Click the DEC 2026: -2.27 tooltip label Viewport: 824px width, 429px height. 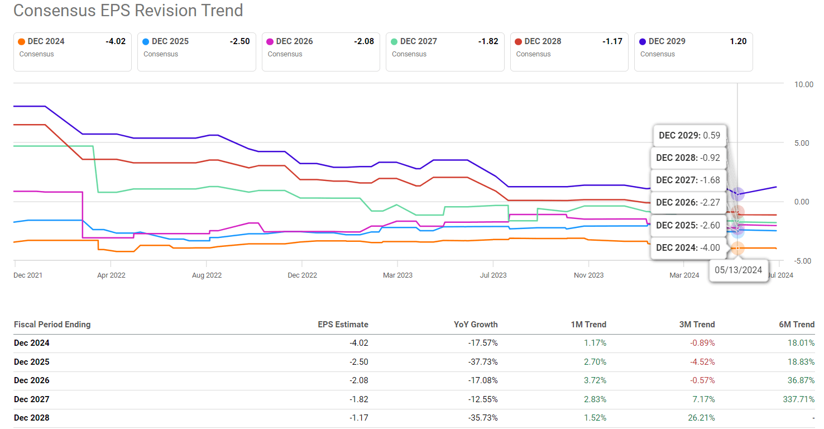click(688, 203)
